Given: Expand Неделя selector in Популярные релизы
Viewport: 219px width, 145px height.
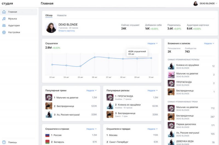Looking at the screenshot, I should coord(152,90).
